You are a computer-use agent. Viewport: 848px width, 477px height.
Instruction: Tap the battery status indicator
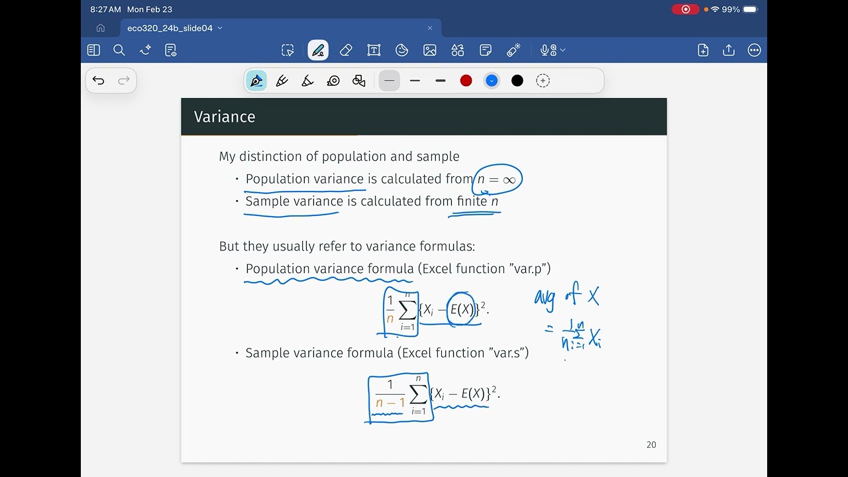[x=750, y=9]
